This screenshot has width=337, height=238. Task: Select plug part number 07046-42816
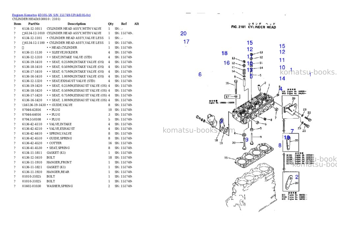click(31, 110)
